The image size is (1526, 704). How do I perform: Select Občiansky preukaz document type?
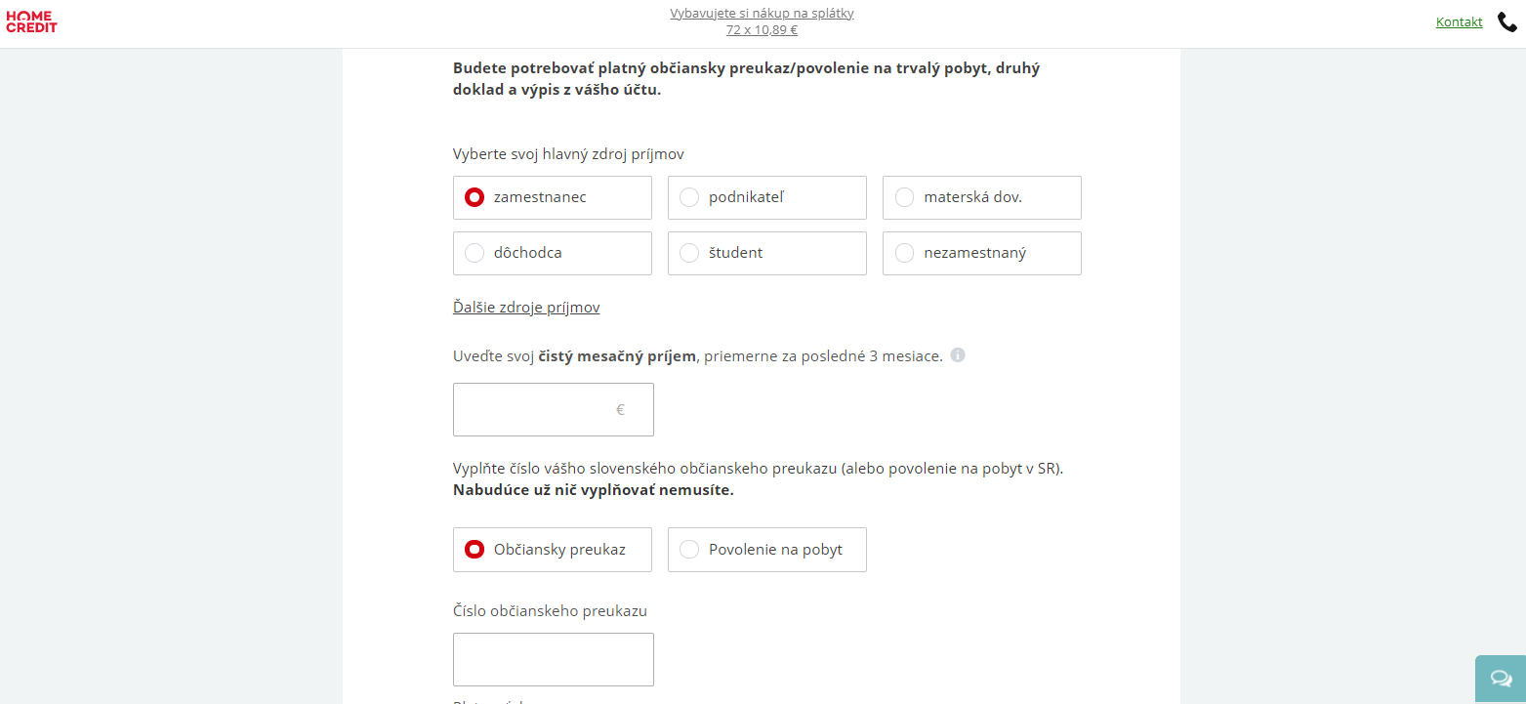click(x=553, y=550)
